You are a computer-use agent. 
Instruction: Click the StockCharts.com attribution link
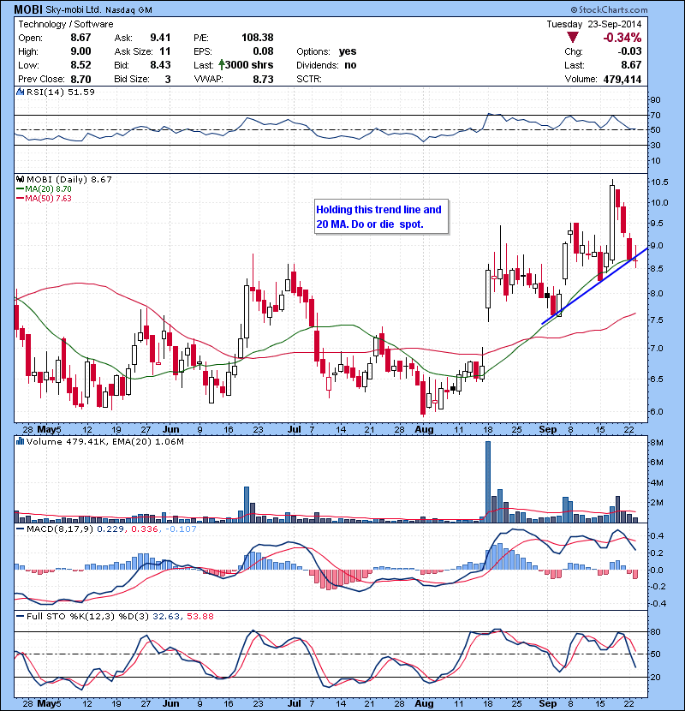pos(610,9)
